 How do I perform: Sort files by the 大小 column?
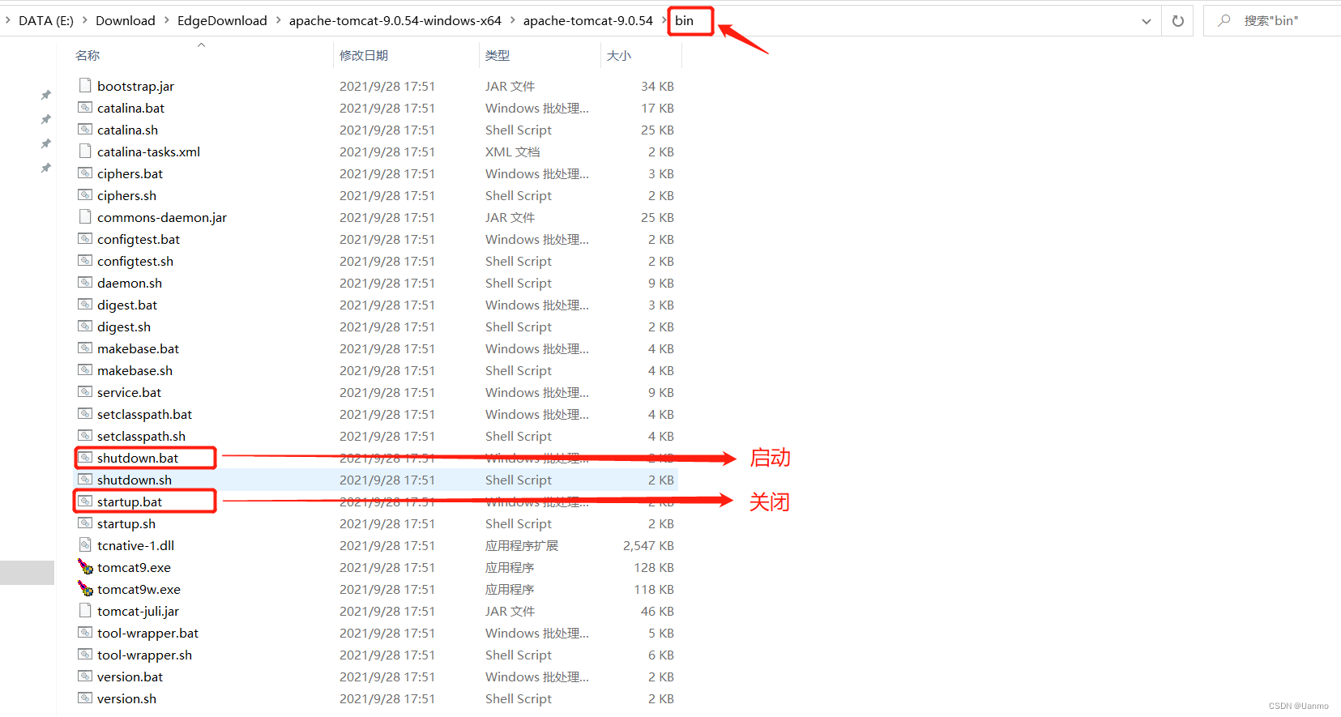click(x=619, y=55)
